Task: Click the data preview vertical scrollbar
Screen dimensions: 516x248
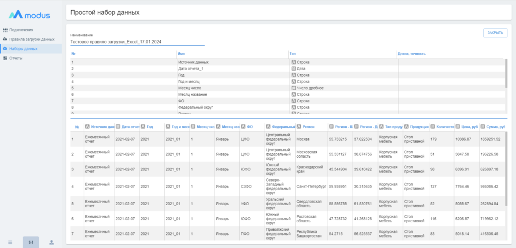Action: click(506, 169)
